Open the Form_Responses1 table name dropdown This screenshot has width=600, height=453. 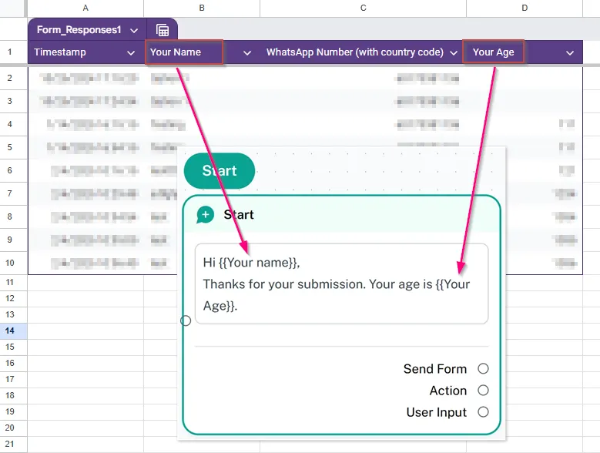point(134,31)
